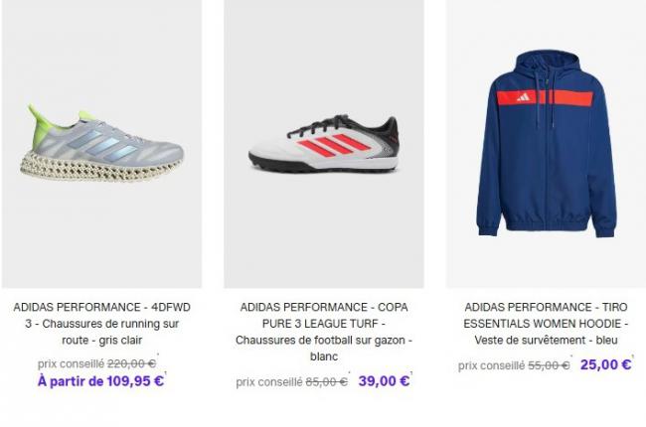
Task: Open the grey 4DFWD 3 running shoe image
Action: click(101, 144)
